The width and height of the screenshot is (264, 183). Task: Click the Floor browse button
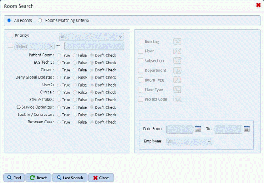(x=178, y=51)
